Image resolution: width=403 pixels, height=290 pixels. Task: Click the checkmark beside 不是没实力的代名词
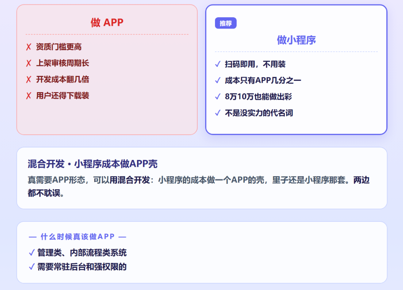218,113
